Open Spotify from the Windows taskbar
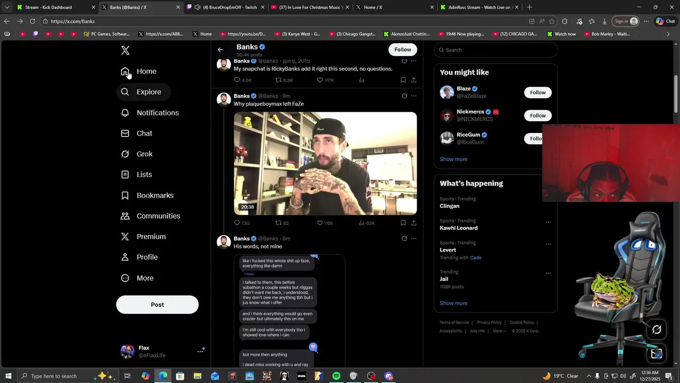The height and width of the screenshot is (383, 680). tap(336, 376)
